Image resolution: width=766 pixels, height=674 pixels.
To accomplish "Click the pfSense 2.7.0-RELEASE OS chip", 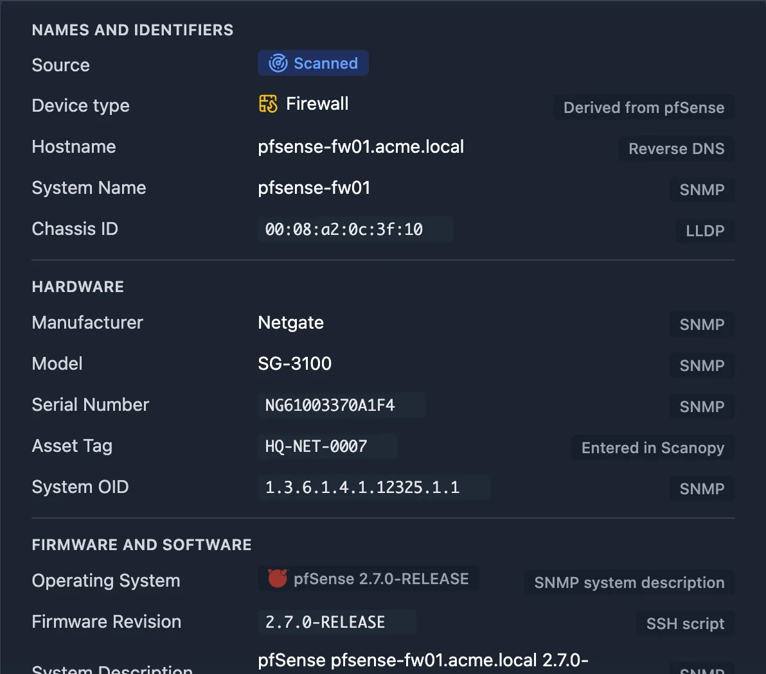I will (x=368, y=578).
